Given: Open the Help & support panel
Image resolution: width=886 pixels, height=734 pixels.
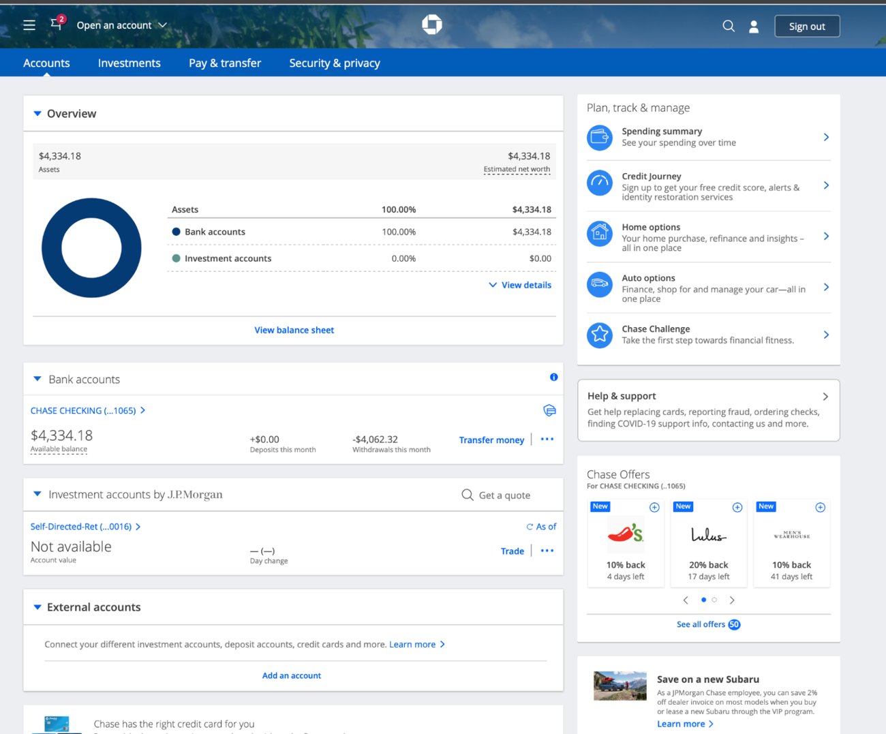Looking at the screenshot, I should pos(709,410).
